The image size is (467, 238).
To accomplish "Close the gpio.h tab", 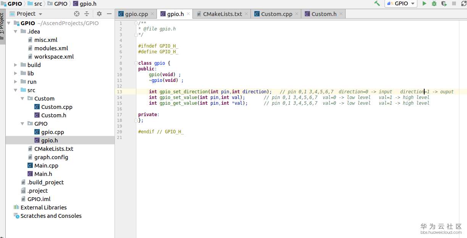I will pos(189,14).
